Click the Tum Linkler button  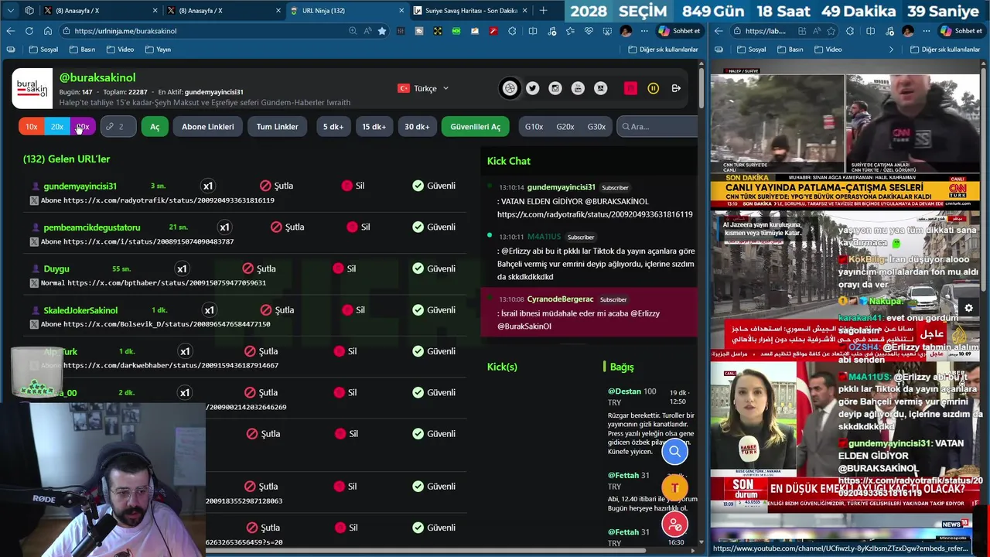[x=277, y=127]
